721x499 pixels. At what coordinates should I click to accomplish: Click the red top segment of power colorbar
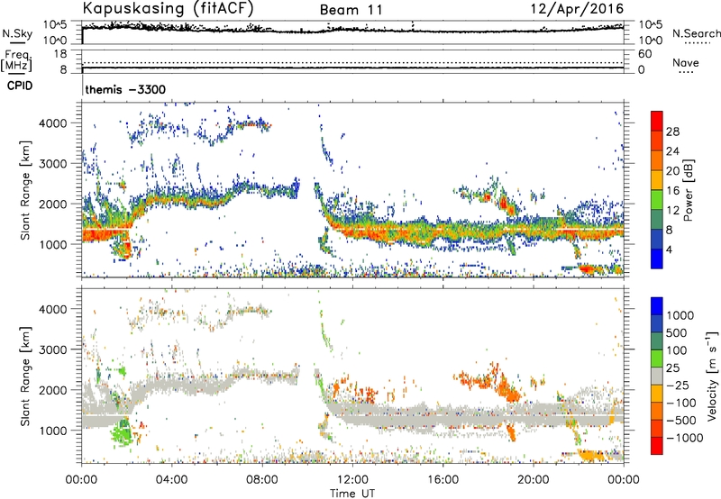point(657,121)
